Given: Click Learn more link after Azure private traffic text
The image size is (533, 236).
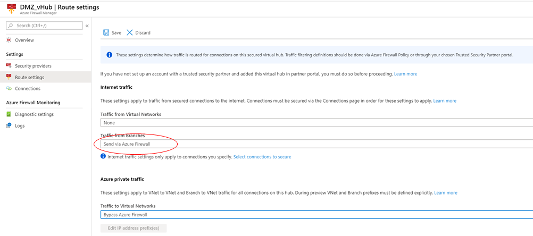Looking at the screenshot, I should point(446,192).
